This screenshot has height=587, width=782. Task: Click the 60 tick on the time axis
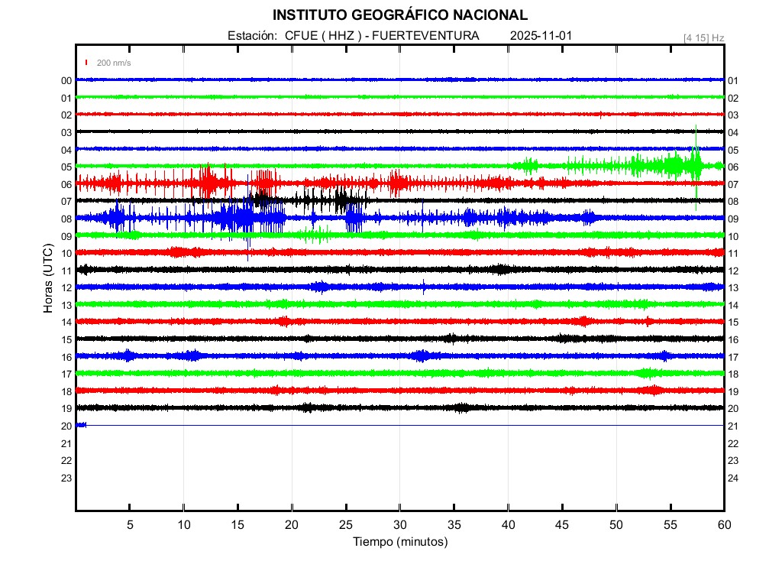coord(724,524)
